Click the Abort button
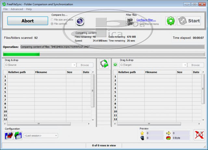Screen dimensions: 208x150 pos(28,21)
